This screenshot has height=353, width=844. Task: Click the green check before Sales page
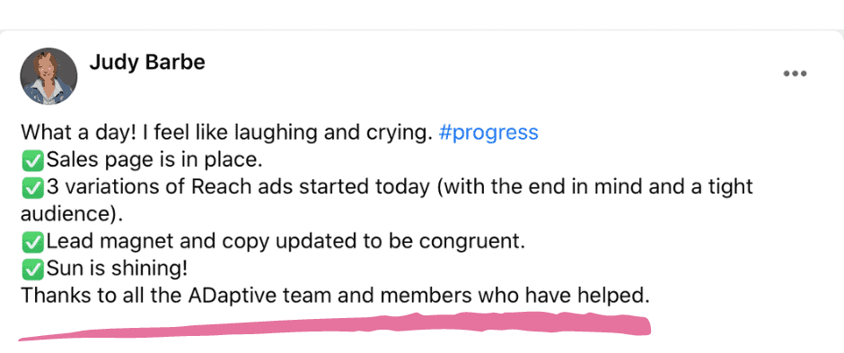point(33,160)
